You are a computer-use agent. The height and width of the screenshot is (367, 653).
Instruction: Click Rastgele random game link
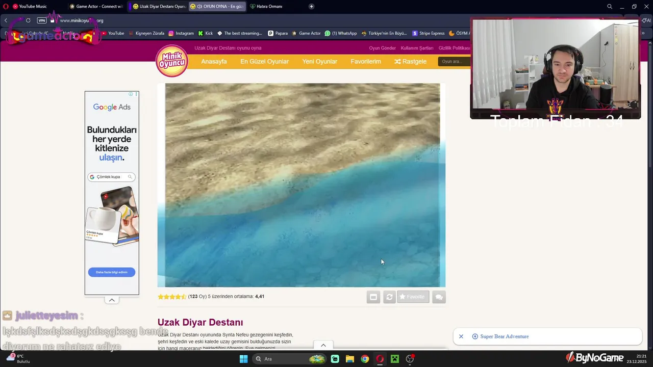410,61
